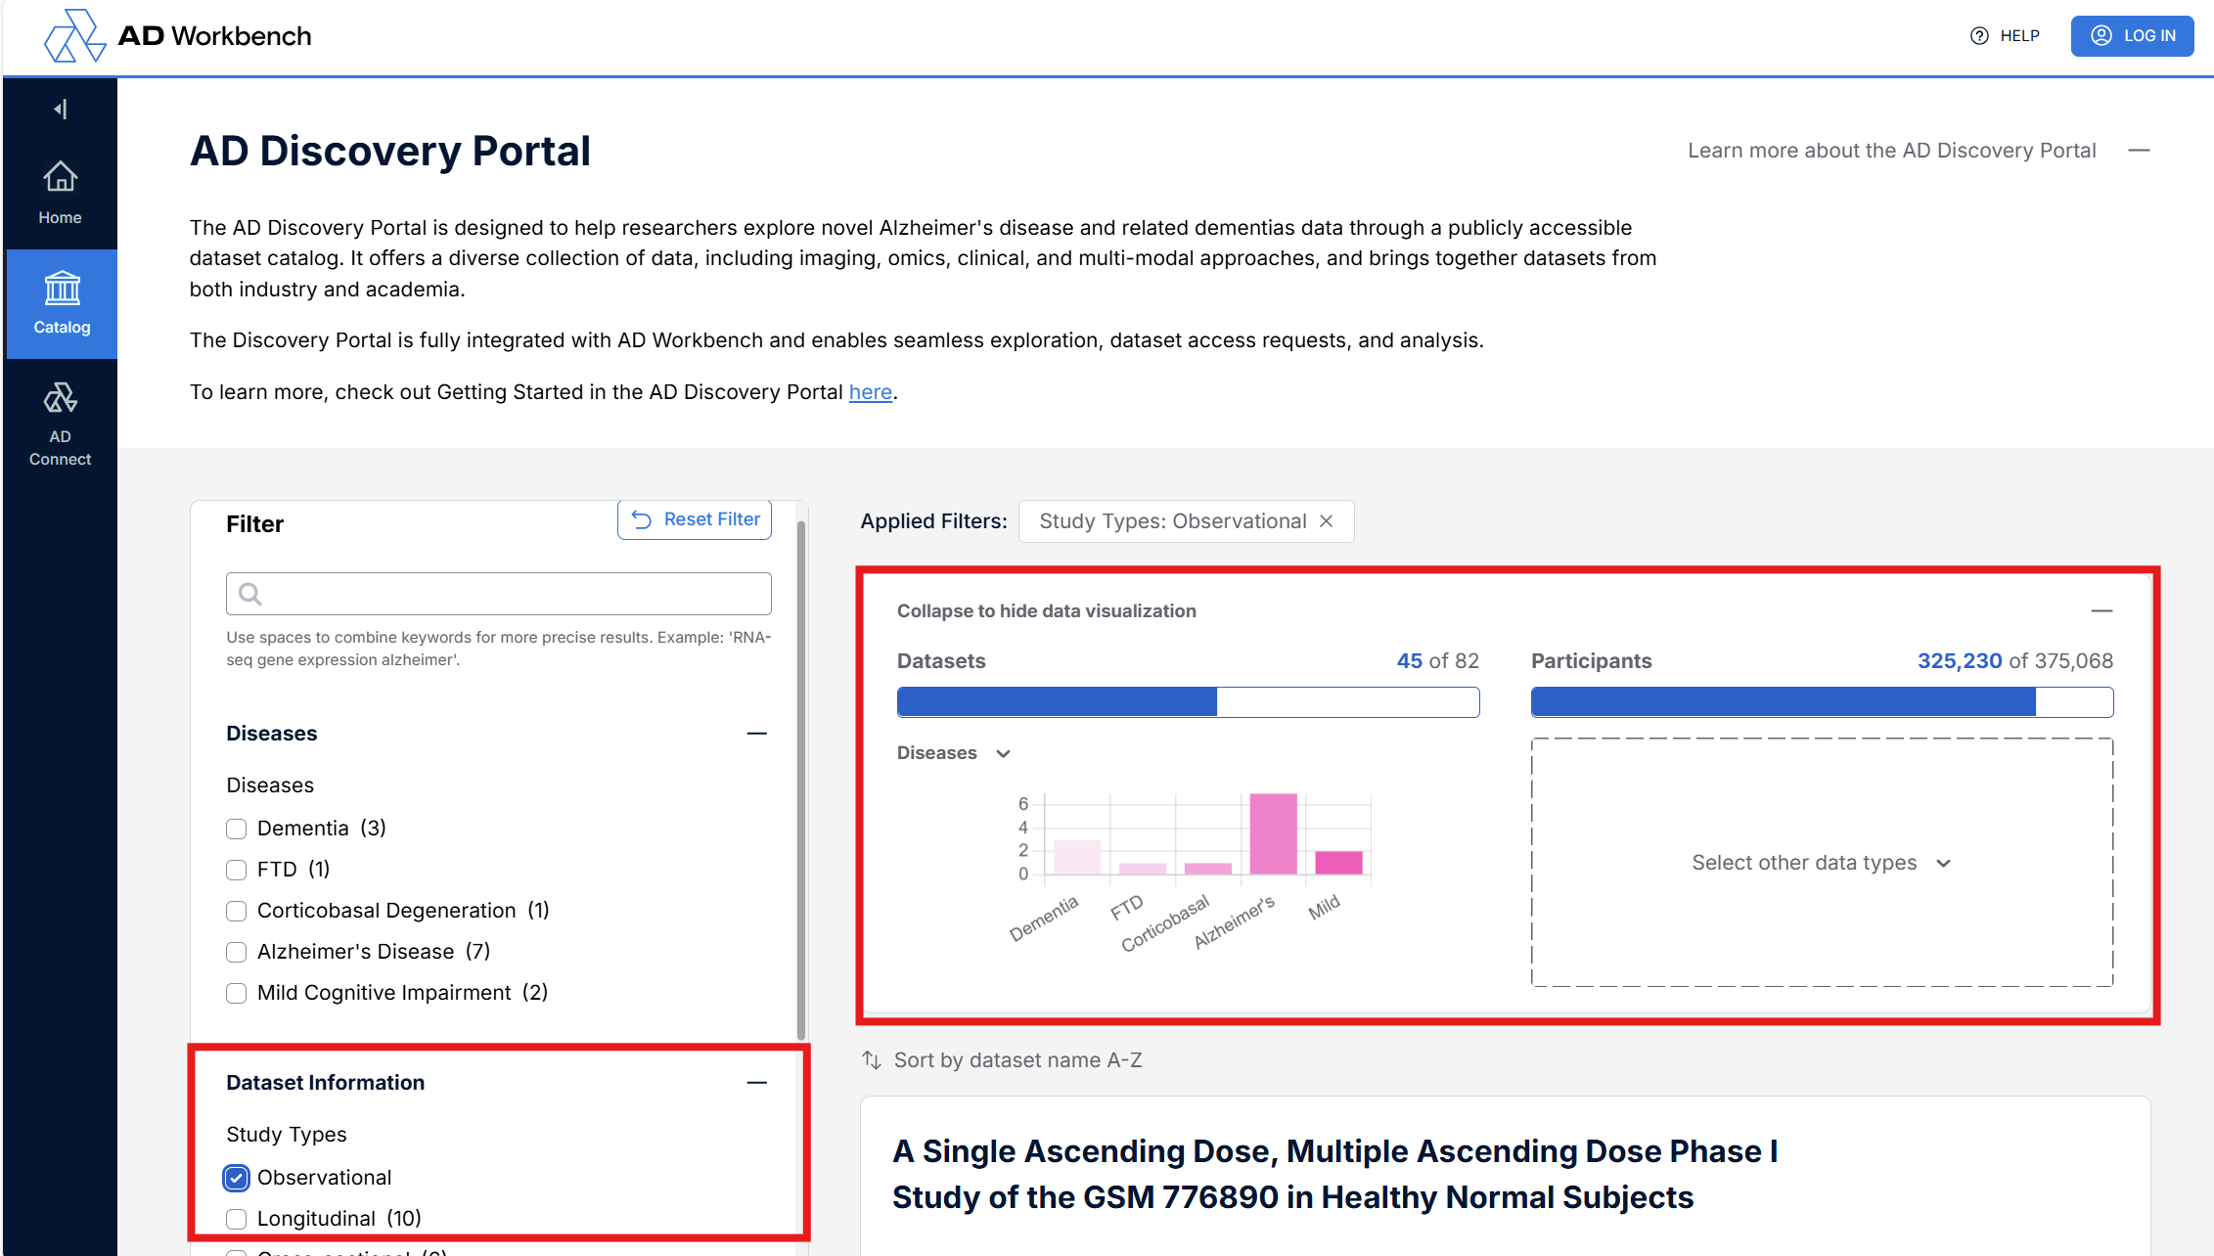Open the Catalog sidebar item
2214x1256 pixels.
point(62,303)
